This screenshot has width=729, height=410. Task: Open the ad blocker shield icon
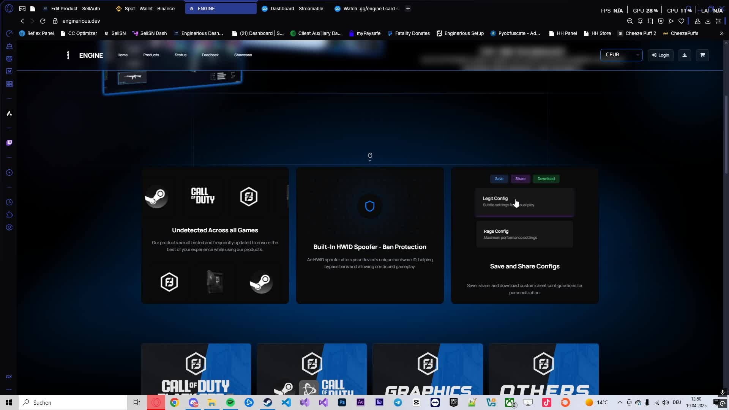click(661, 21)
